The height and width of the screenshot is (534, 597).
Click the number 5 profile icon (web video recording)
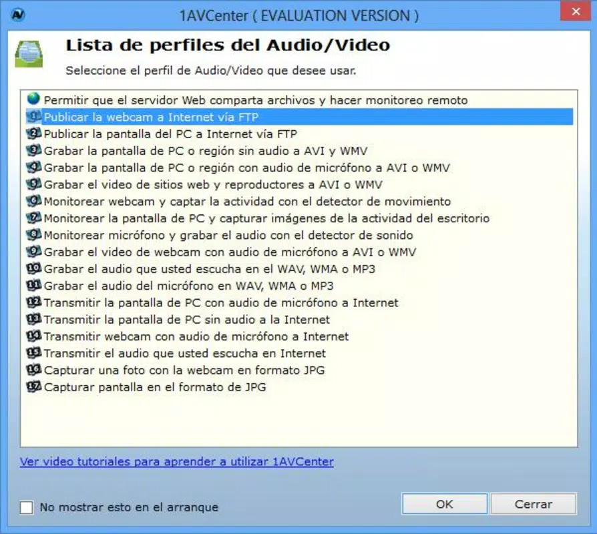click(33, 184)
